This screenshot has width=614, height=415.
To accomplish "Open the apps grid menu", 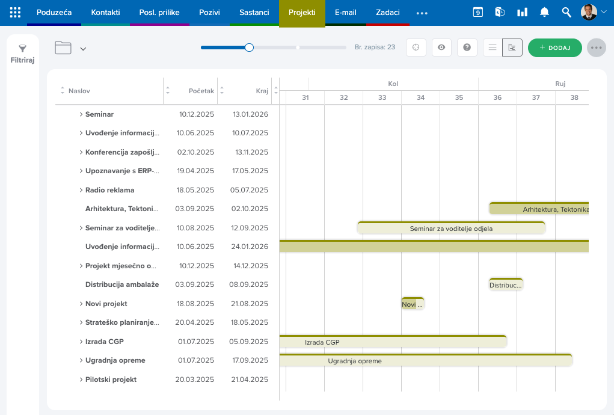I will click(x=15, y=13).
